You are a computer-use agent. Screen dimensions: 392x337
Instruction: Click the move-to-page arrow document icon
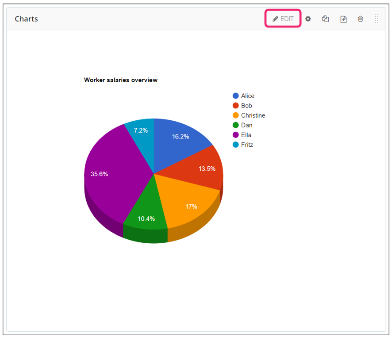pos(343,19)
